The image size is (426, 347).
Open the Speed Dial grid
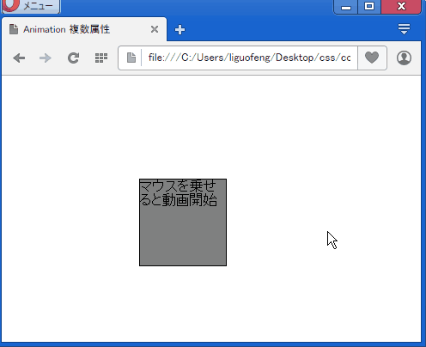coord(101,58)
